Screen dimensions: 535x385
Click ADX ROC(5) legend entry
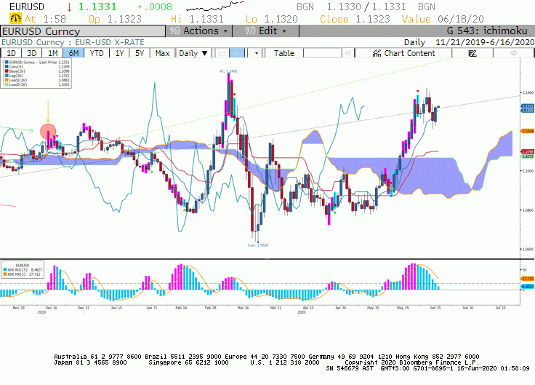[23, 269]
